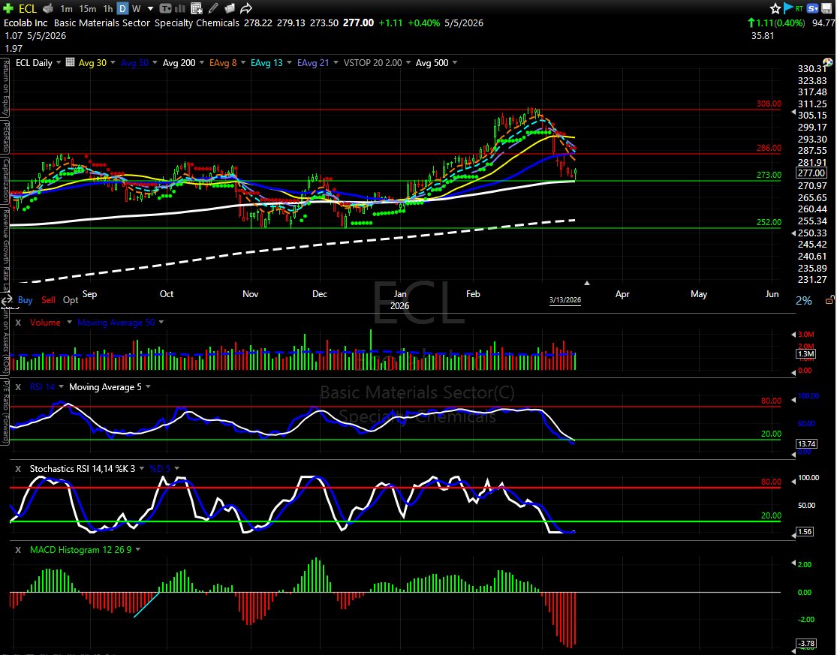Click the small lock icon beside 2%
Image resolution: width=837 pixels, height=655 pixels.
point(829,301)
